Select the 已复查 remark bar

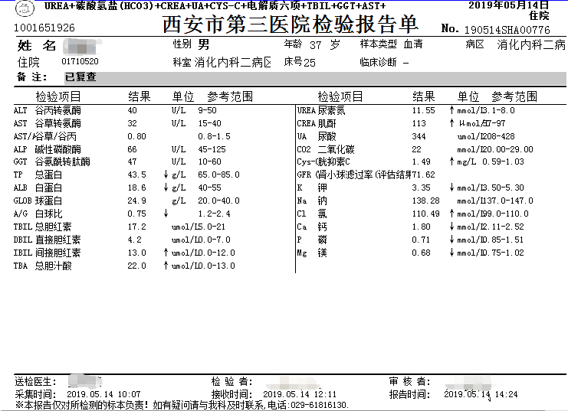(x=80, y=77)
